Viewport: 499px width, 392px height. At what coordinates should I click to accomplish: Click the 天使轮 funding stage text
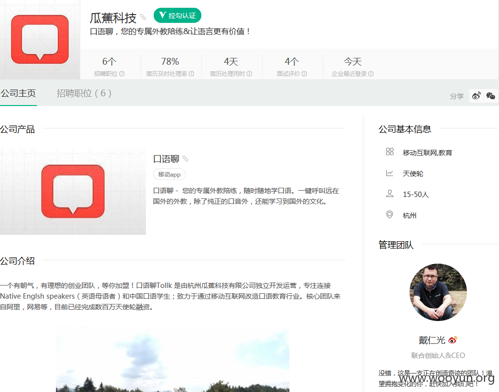(413, 174)
